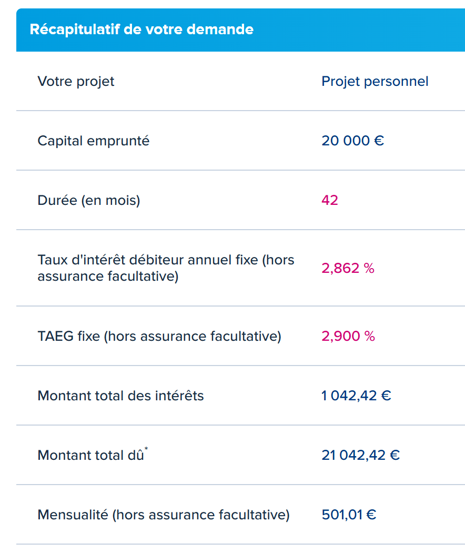Click the 'Durée (en mois)' label
The height and width of the screenshot is (552, 465).
coord(88,200)
